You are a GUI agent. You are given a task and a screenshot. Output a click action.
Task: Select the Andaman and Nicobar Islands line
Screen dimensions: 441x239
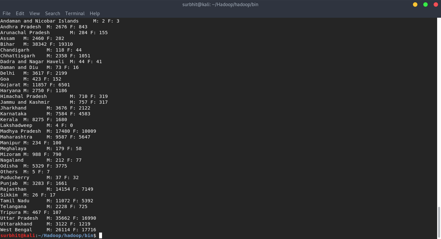click(x=60, y=21)
